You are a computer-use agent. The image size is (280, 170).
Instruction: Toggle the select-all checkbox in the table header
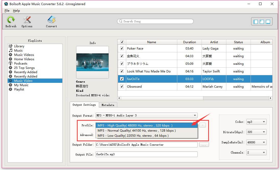[122, 42]
